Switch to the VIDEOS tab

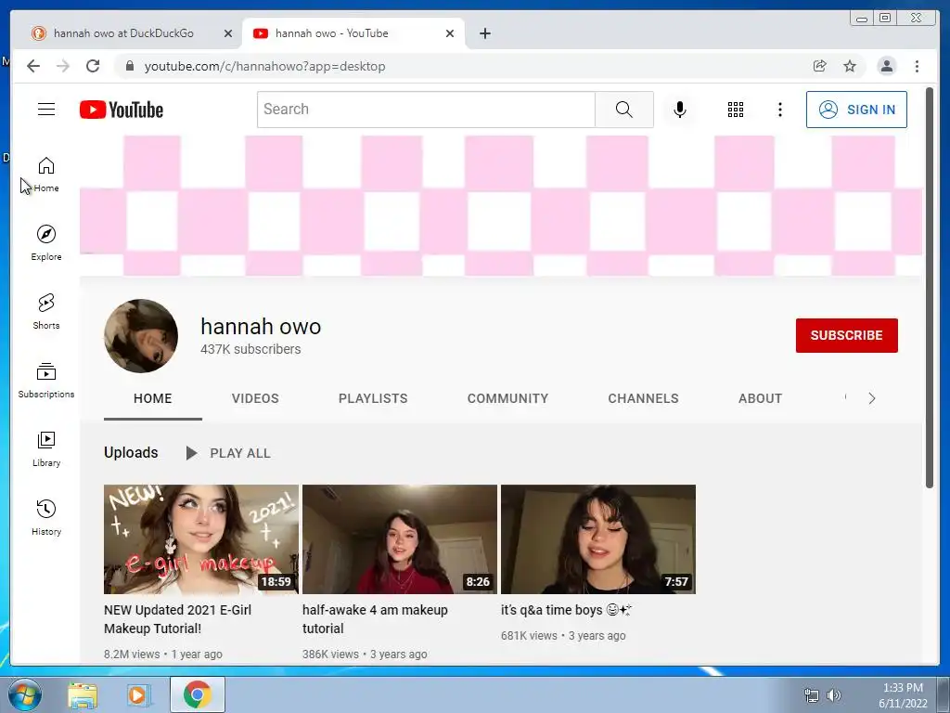pyautogui.click(x=255, y=398)
